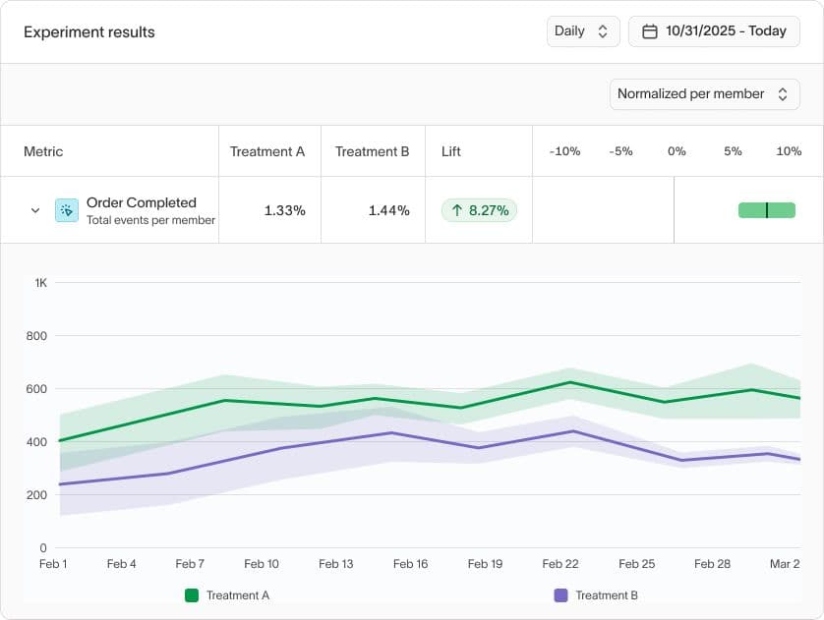The height and width of the screenshot is (620, 824).
Task: Open the Normalized per member dropdown
Action: [x=704, y=93]
